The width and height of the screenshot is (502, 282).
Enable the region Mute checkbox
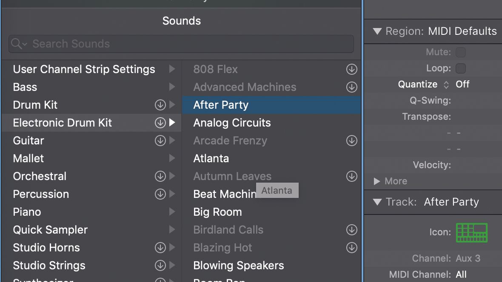click(x=461, y=52)
